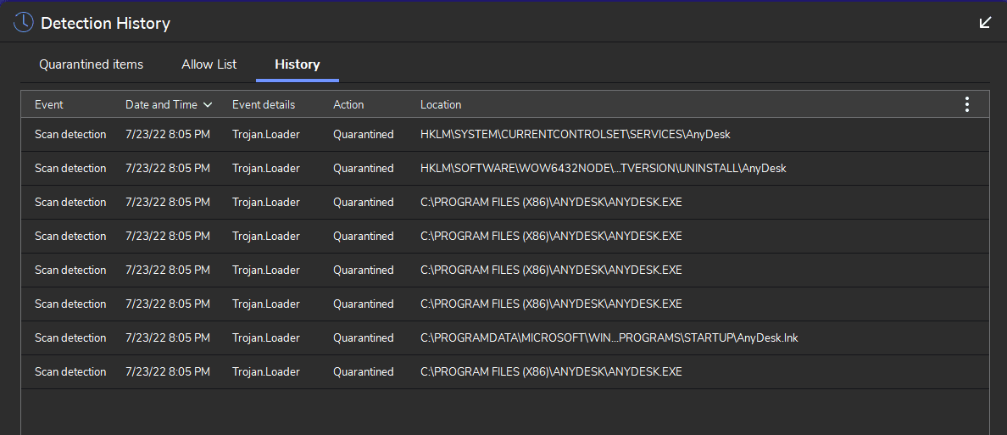Image resolution: width=1007 pixels, height=435 pixels.
Task: Click the Detection History clock icon
Action: point(24,23)
